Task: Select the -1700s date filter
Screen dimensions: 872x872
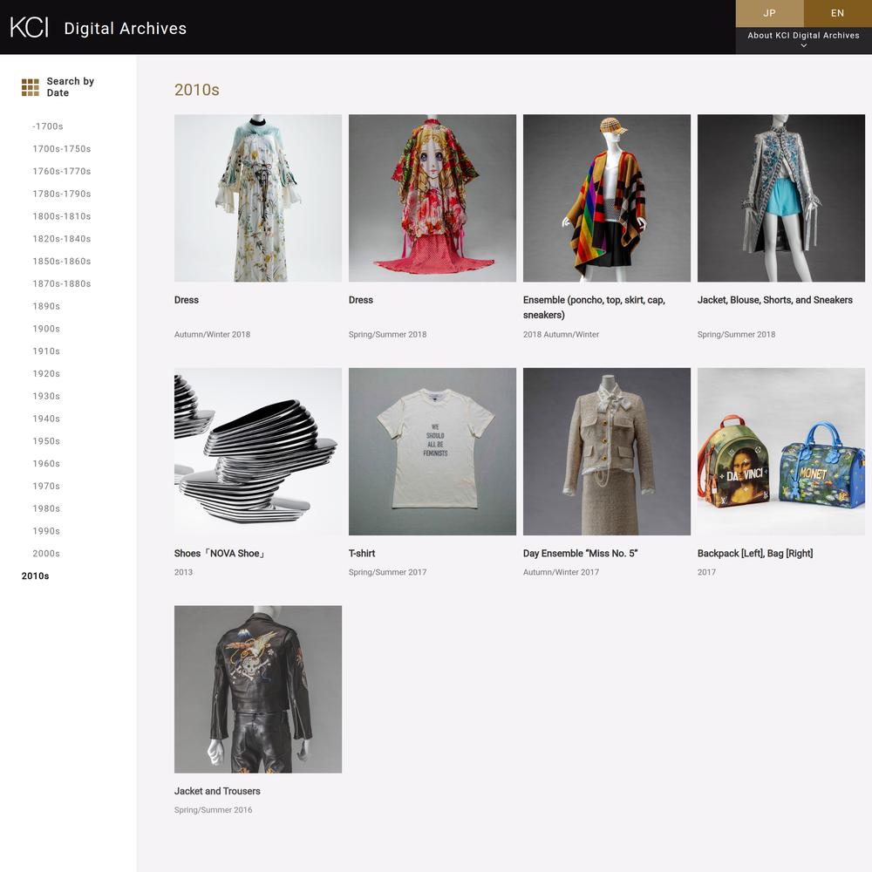Action: (x=48, y=126)
